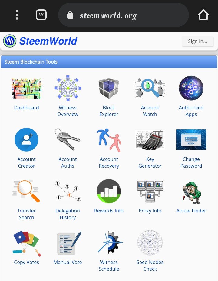Follow the Rewards Info text link

click(x=109, y=211)
